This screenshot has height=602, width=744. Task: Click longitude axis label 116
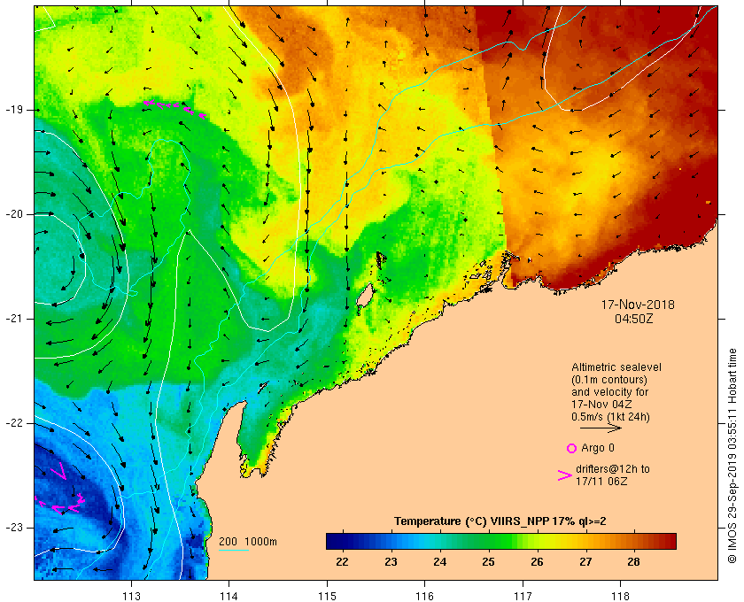tap(424, 596)
